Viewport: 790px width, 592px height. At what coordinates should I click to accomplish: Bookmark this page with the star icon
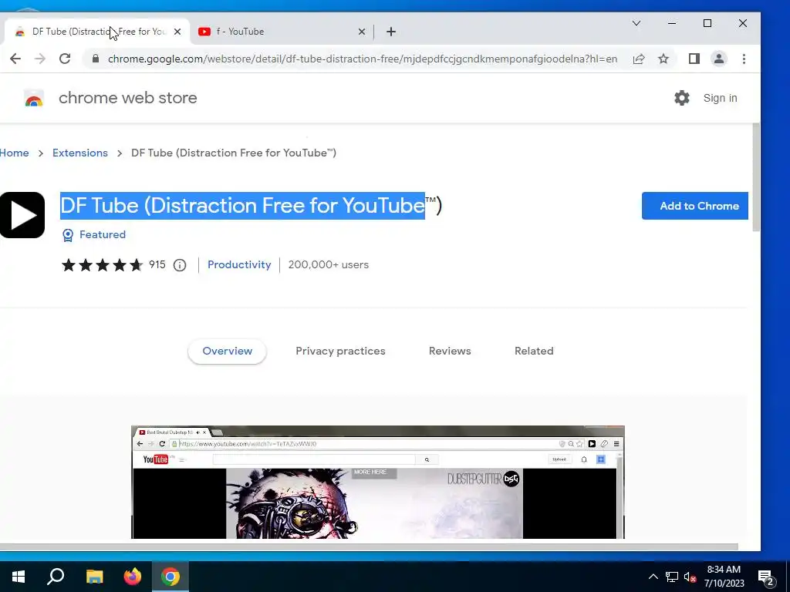tap(663, 59)
